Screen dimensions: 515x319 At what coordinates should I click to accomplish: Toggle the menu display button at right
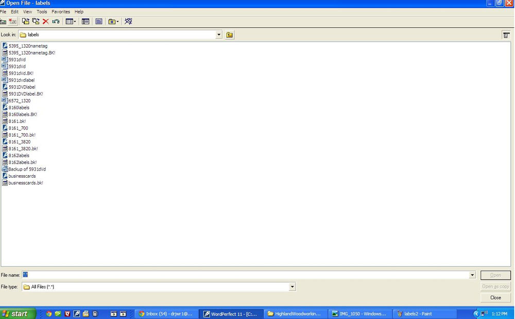pyautogui.click(x=506, y=35)
